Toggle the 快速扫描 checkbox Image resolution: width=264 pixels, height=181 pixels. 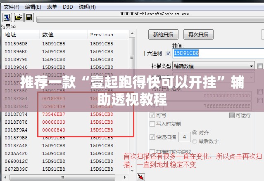tap(152, 137)
